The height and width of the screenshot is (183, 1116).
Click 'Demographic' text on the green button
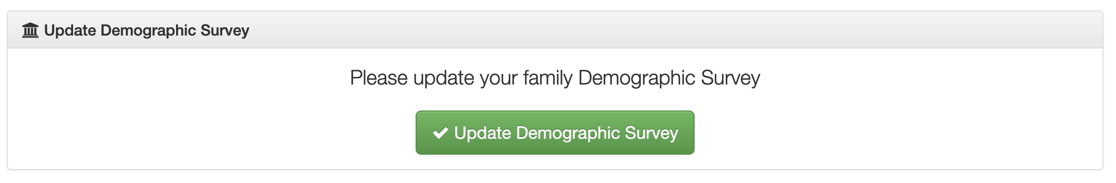[568, 133]
